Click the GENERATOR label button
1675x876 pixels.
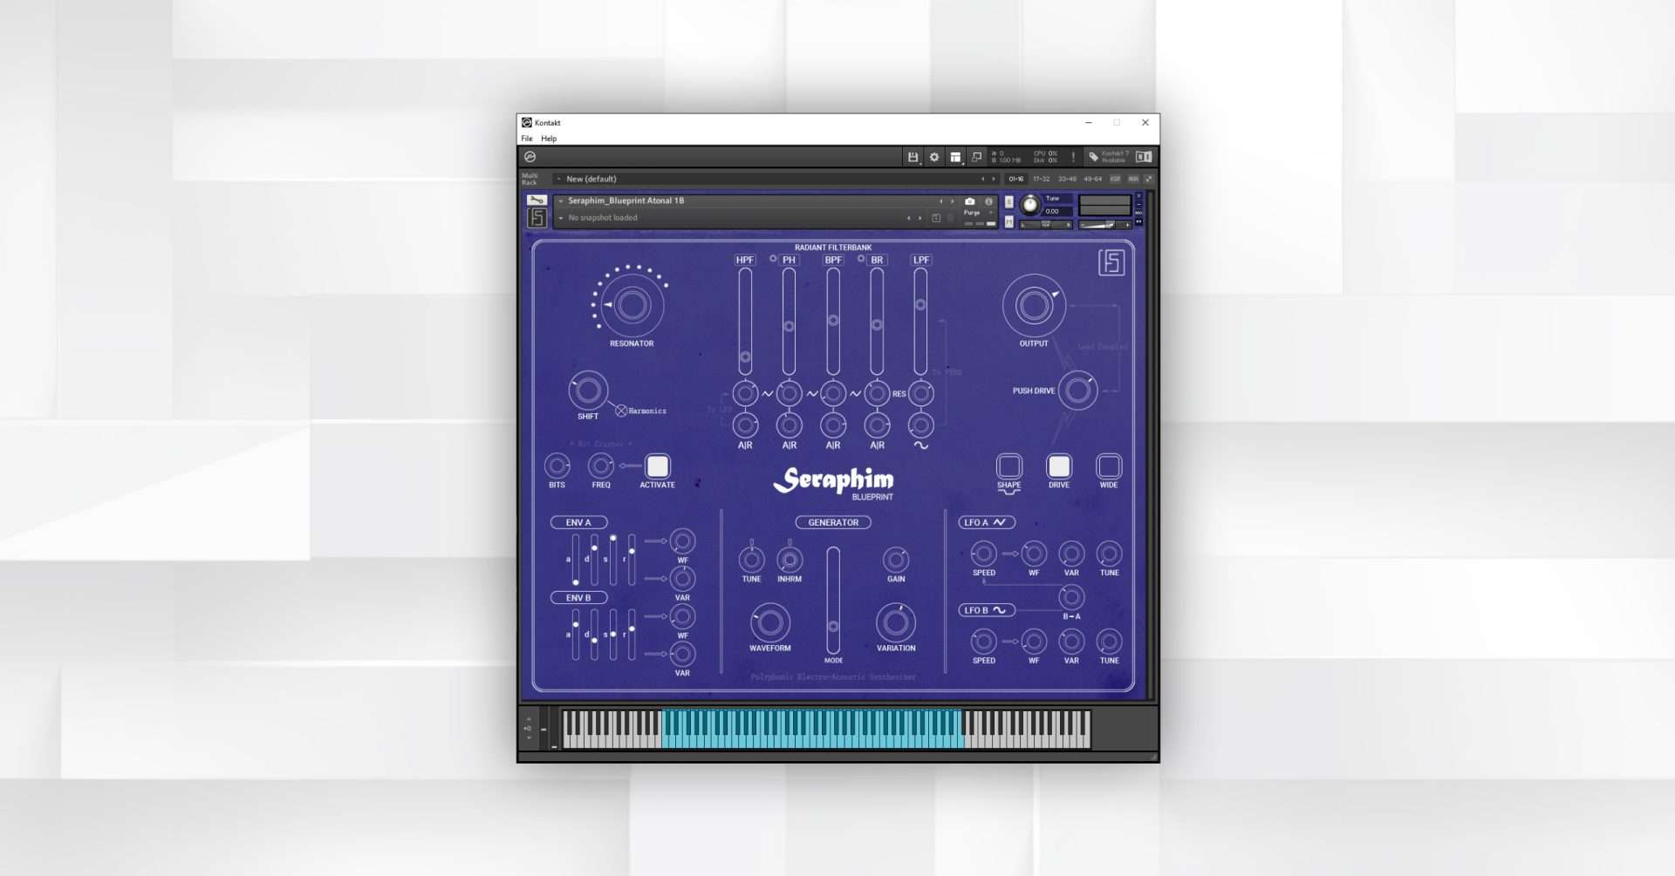coord(833,522)
